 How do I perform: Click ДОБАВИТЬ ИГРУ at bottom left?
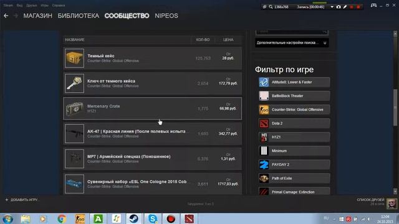[22, 200]
